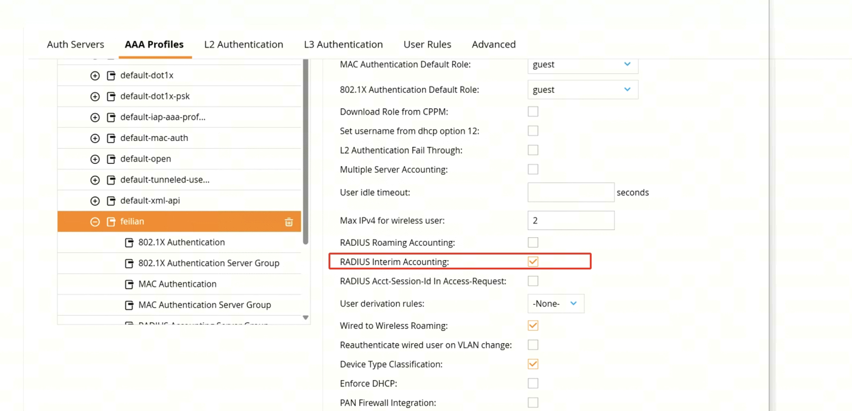This screenshot has height=411, width=852.
Task: Expand the default-tunneled-use profile
Action: click(95, 180)
